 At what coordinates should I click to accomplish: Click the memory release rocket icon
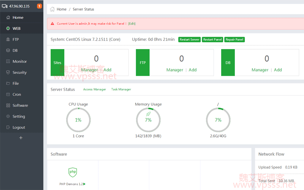coord(148,113)
